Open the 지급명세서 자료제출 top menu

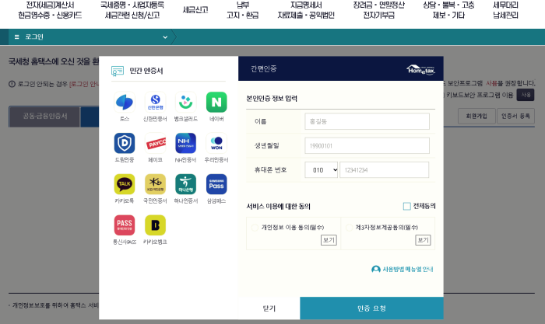(x=306, y=10)
